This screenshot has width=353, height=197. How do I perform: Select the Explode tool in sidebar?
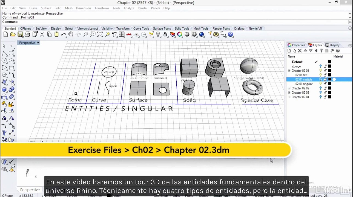pyautogui.click(x=12, y=104)
